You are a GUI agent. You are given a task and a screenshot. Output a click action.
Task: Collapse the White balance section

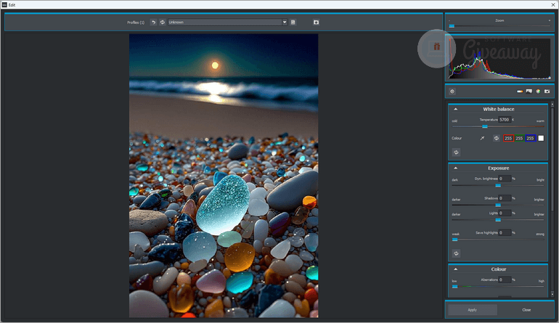[455, 109]
